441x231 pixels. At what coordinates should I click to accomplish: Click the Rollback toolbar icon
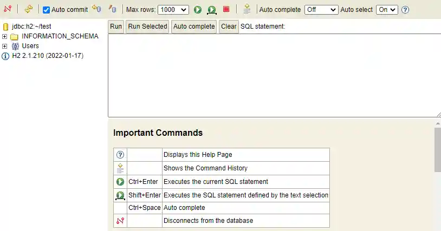pyautogui.click(x=96, y=9)
